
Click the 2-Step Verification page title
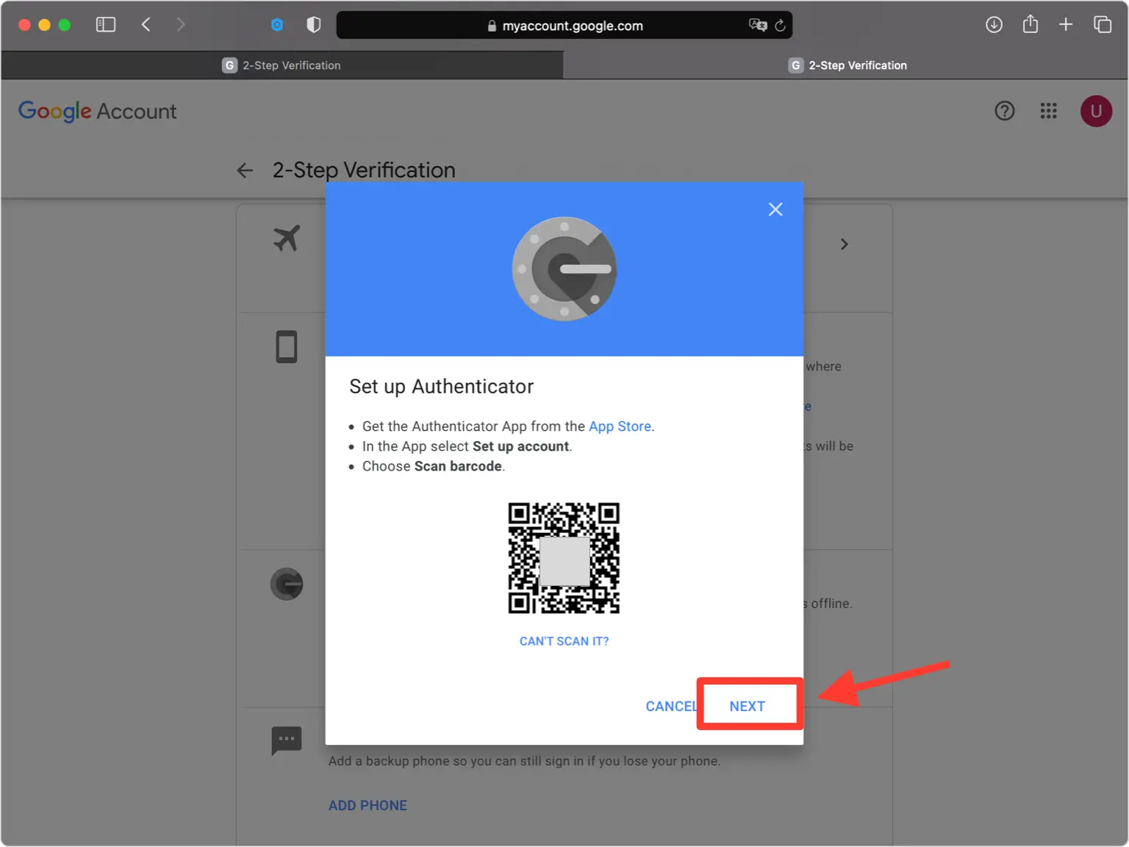pos(364,171)
